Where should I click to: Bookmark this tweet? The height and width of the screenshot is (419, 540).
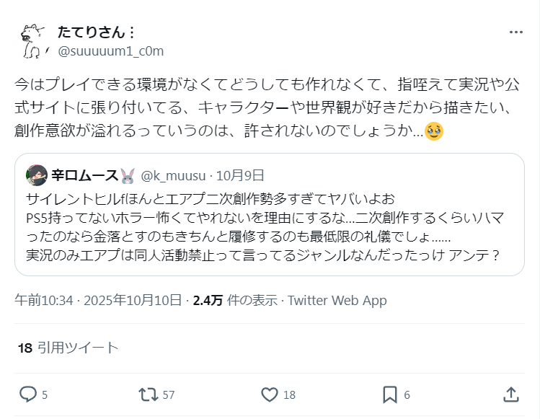pos(389,394)
